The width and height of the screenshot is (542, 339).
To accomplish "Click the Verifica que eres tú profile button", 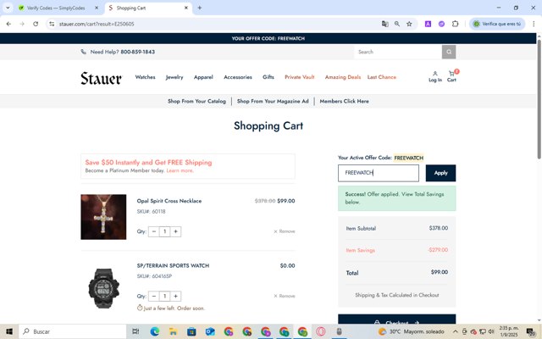I will pyautogui.click(x=497, y=24).
